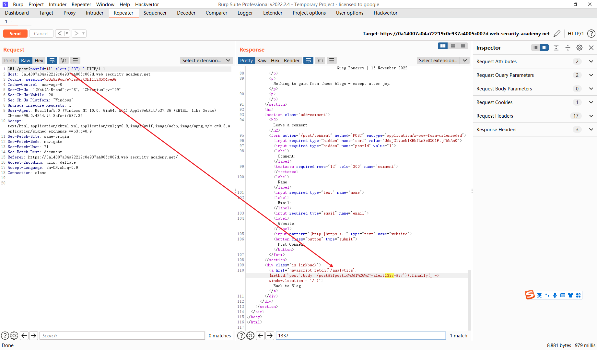The image size is (597, 350).
Task: Open the Intruder tab
Action: click(95, 13)
